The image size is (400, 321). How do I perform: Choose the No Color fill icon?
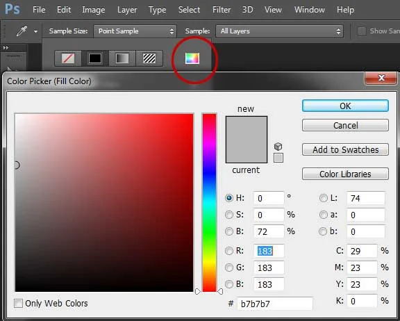tap(68, 58)
